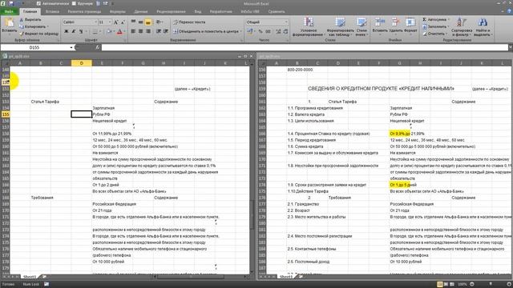Click the text orientation icon

click(159, 22)
